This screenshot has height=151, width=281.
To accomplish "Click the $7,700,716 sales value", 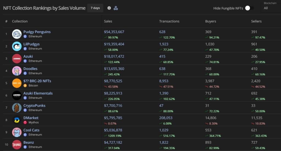I will pyautogui.click(x=113, y=106).
